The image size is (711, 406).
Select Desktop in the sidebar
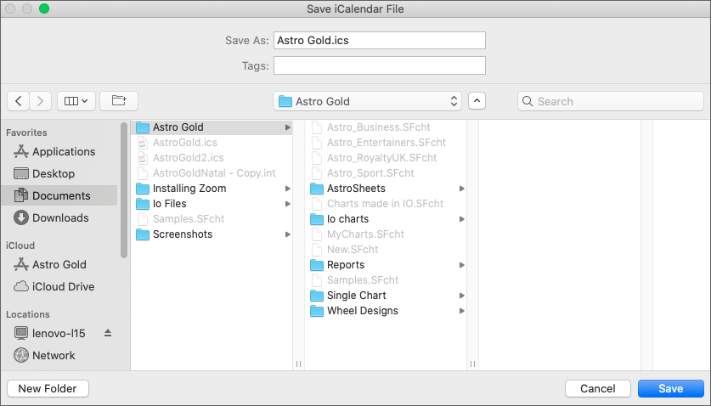click(59, 173)
